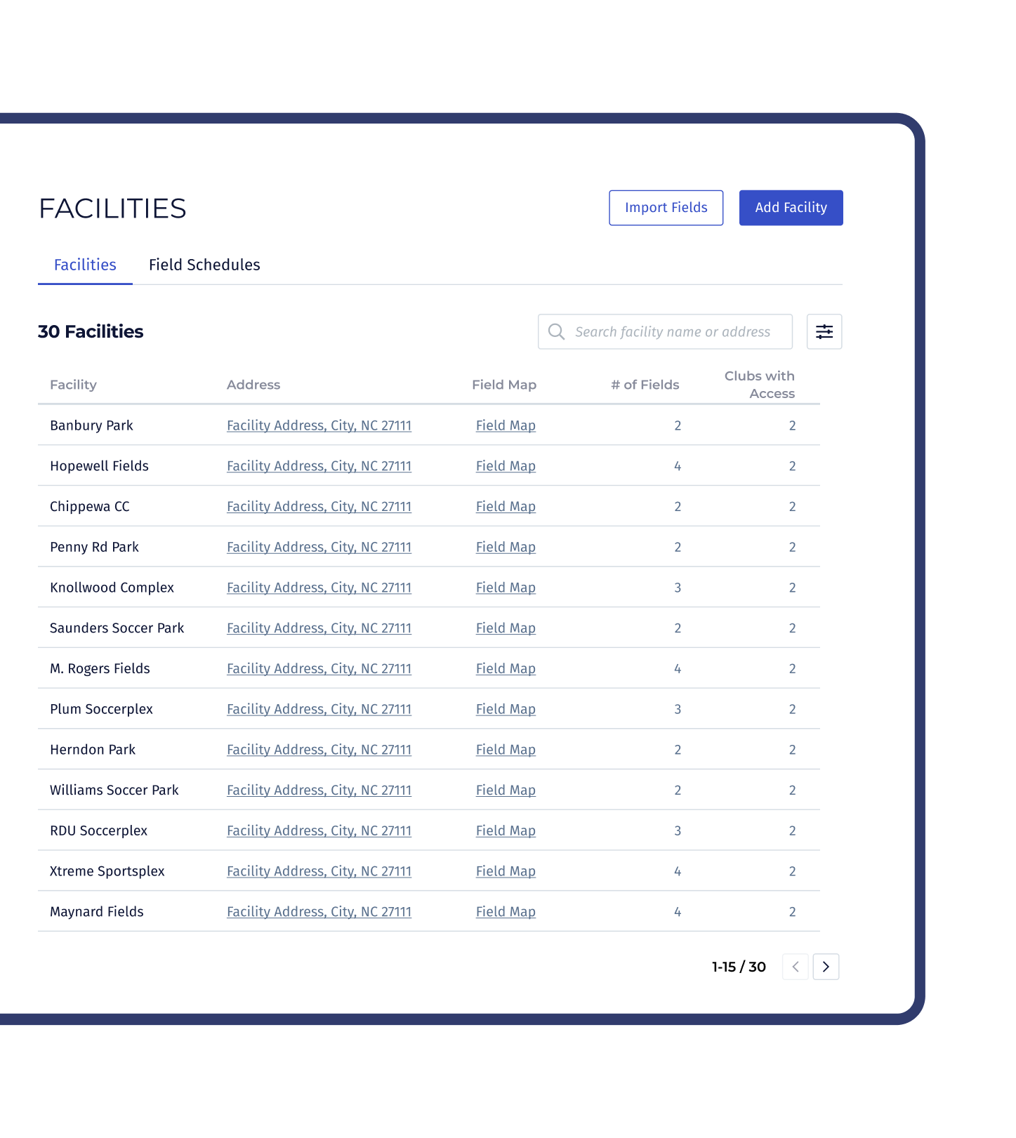Open M. Rogers Fields address link

(319, 668)
